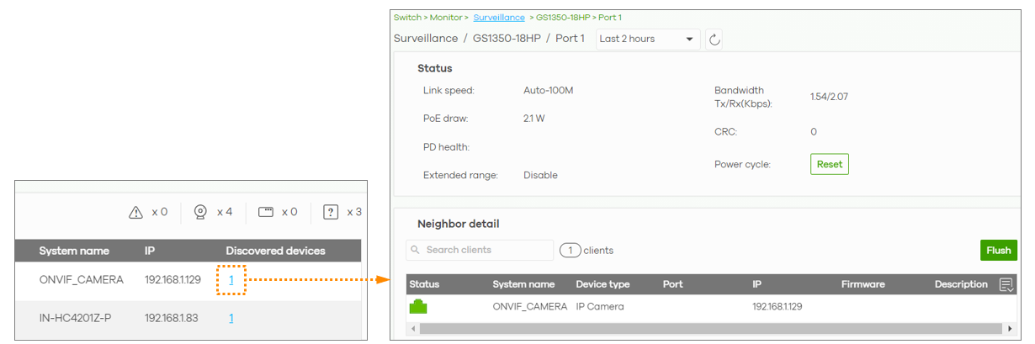1035x344 pixels.
Task: Open the column settings icon in table header
Action: coord(1006,285)
